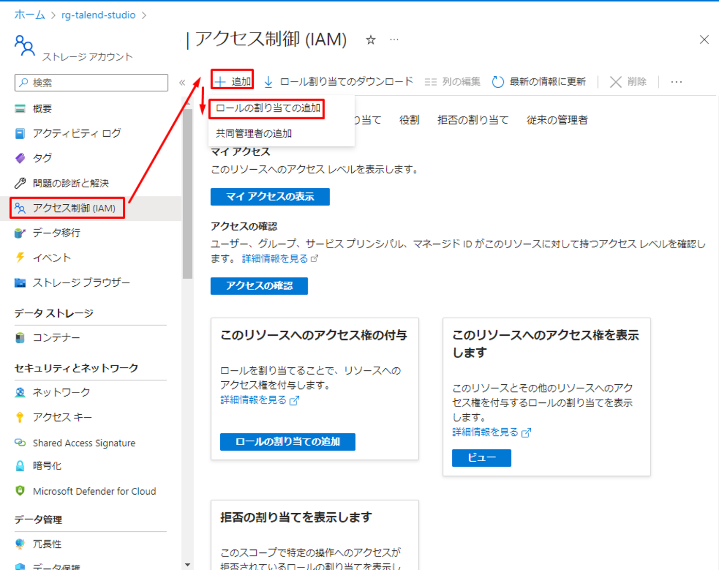Screen dimensions: 719x570
Task: Open アクセス キー in the sidebar
Action: pos(62,417)
